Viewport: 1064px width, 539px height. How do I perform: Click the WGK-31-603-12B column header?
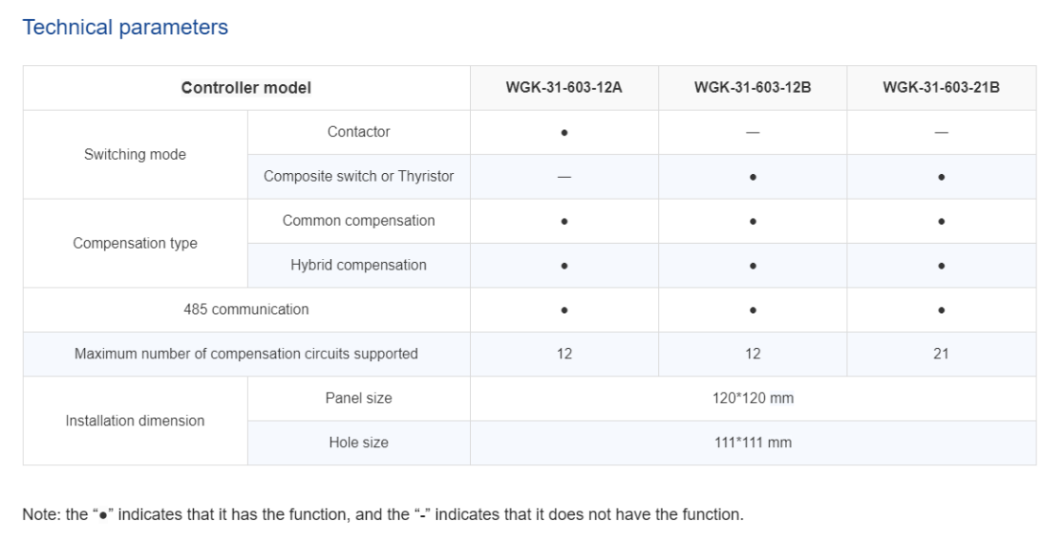tap(753, 88)
